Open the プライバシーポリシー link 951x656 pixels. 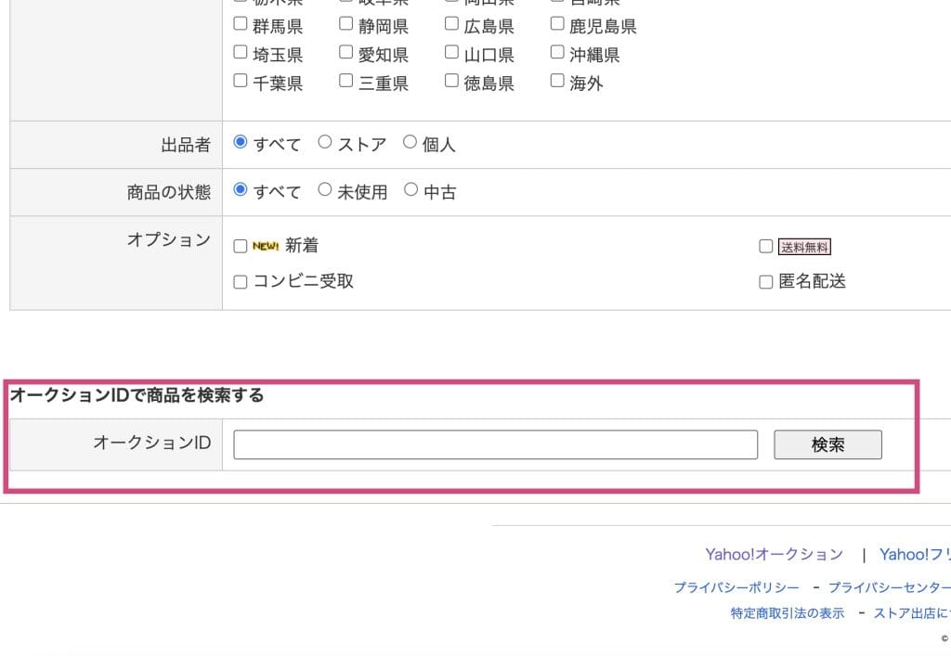coord(736,587)
